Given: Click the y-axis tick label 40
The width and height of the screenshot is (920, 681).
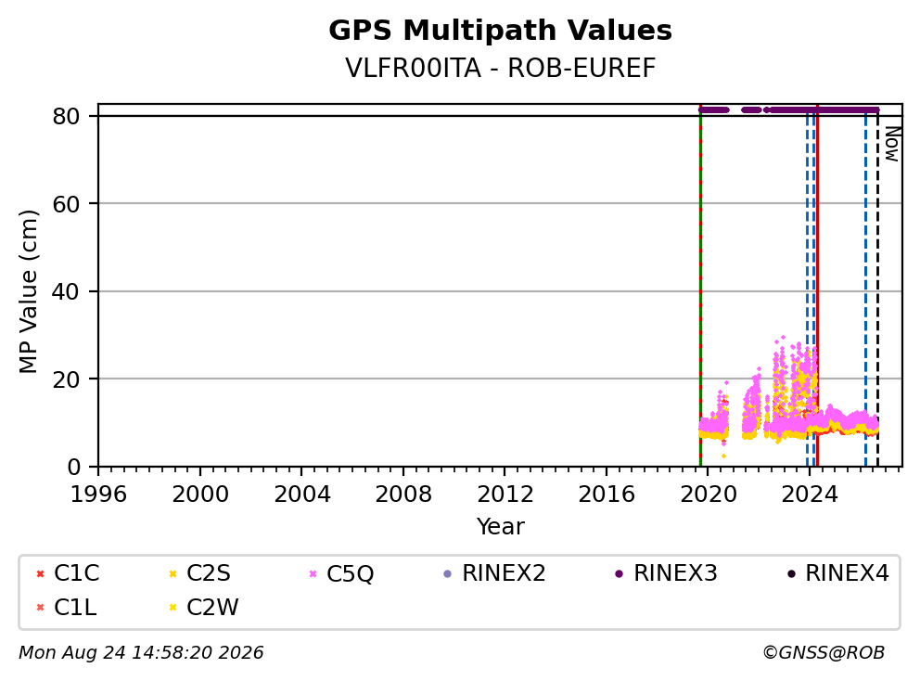Looking at the screenshot, I should (x=66, y=291).
